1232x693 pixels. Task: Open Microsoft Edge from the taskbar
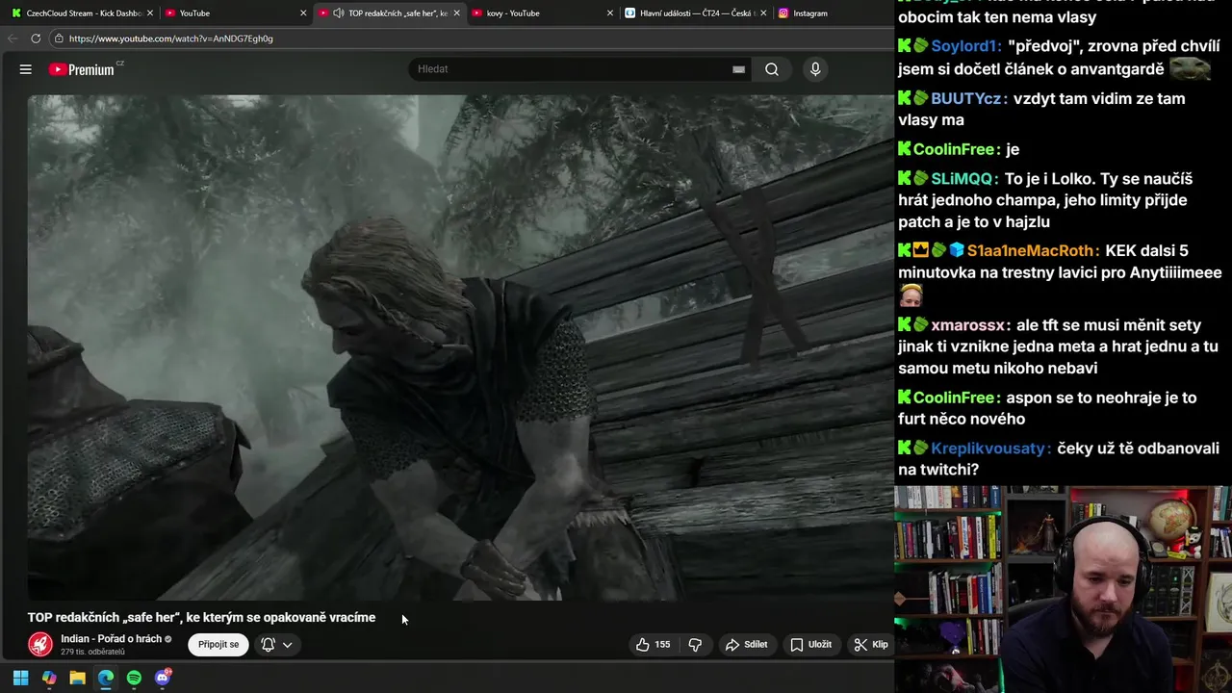[x=106, y=678]
